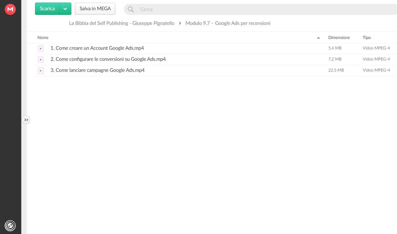The height and width of the screenshot is (234, 397).
Task: Toggle name sort order arrow
Action: (x=318, y=38)
